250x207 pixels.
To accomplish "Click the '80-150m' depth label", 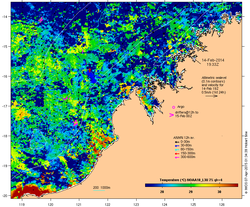I will point(187,149).
